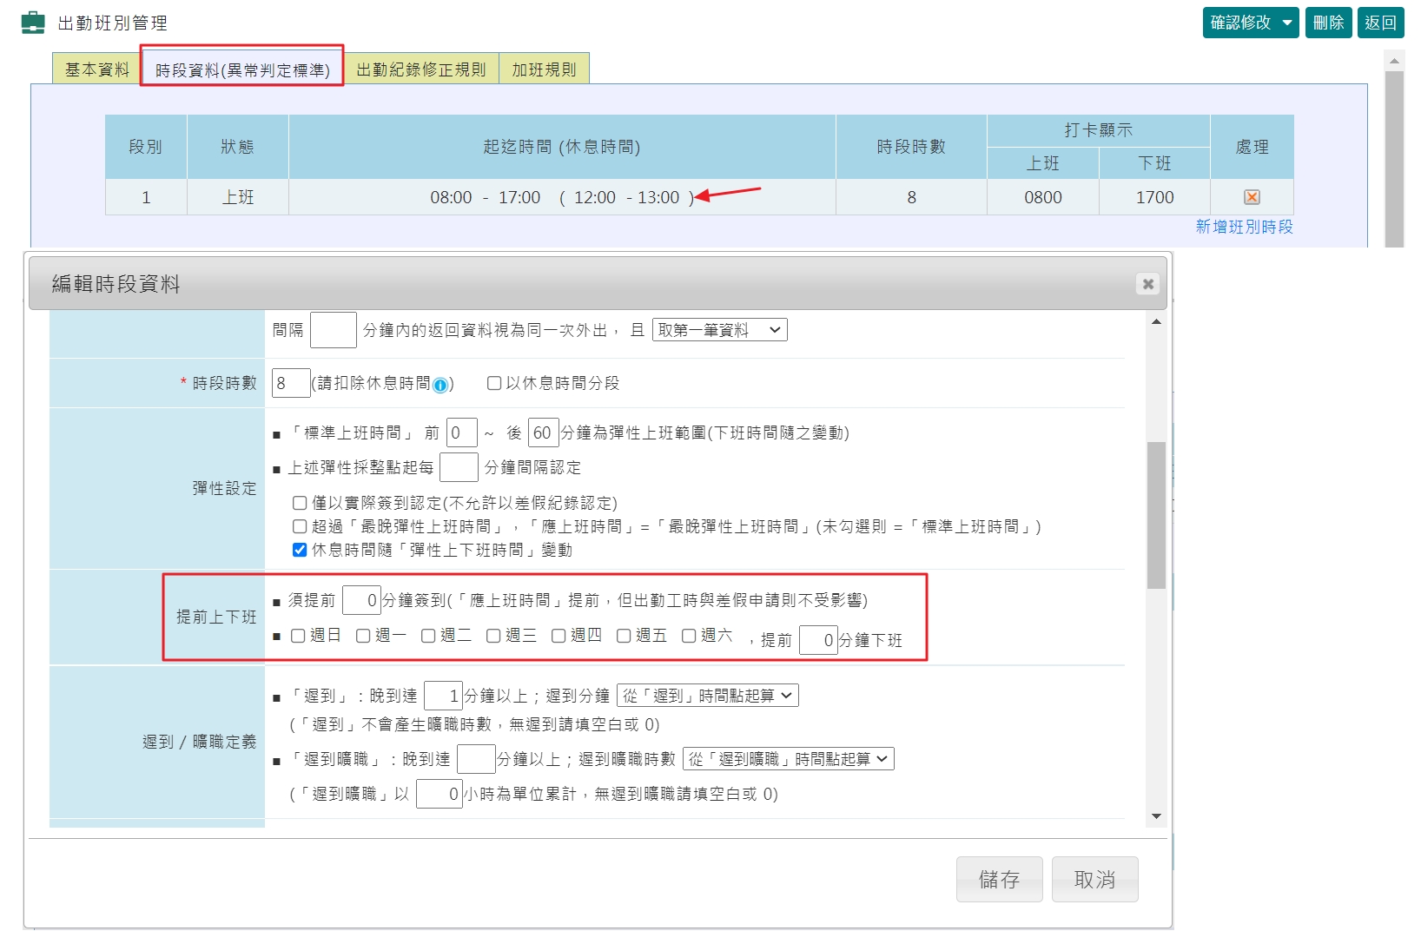
Task: Close the 編輯時段資料 dialog via X icon
Action: pos(1147,283)
